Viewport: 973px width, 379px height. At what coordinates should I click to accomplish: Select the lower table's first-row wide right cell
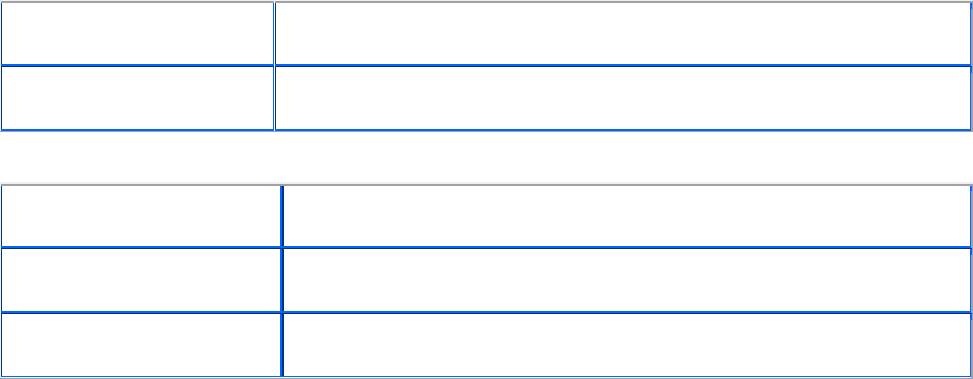[x=627, y=215]
